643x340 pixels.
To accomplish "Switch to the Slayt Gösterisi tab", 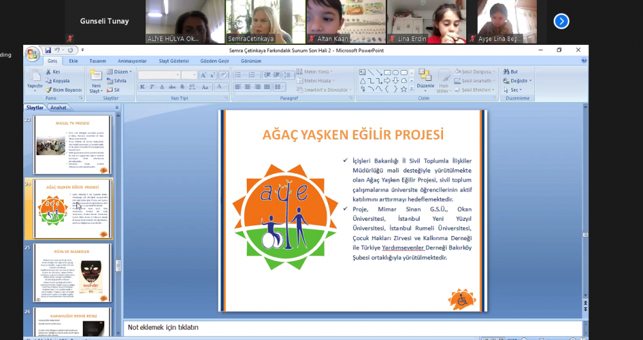I will 174,61.
